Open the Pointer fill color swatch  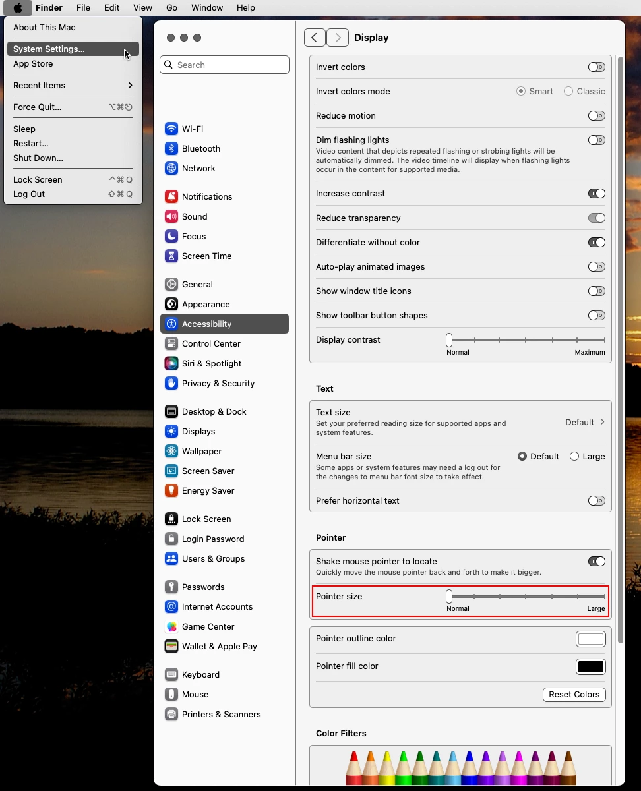[591, 666]
